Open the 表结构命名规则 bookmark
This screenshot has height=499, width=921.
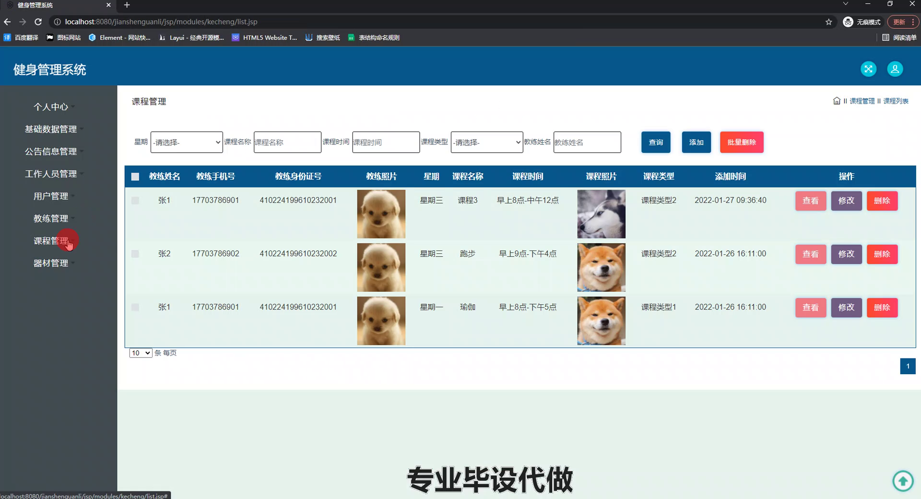click(374, 37)
